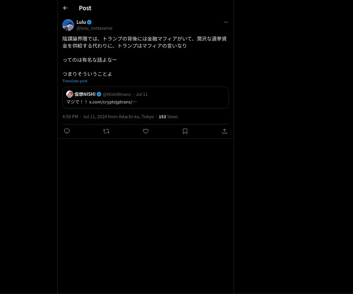The image size is (353, 294).
Task: Like the post with the heart icon
Action: pos(146,131)
